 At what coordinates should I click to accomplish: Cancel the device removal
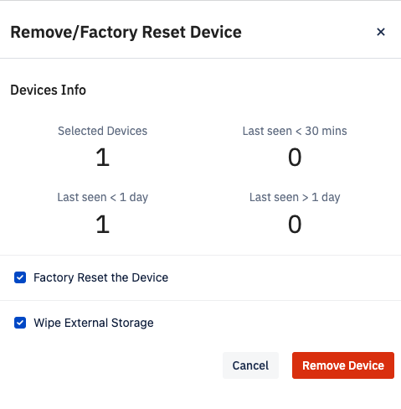pyautogui.click(x=250, y=365)
